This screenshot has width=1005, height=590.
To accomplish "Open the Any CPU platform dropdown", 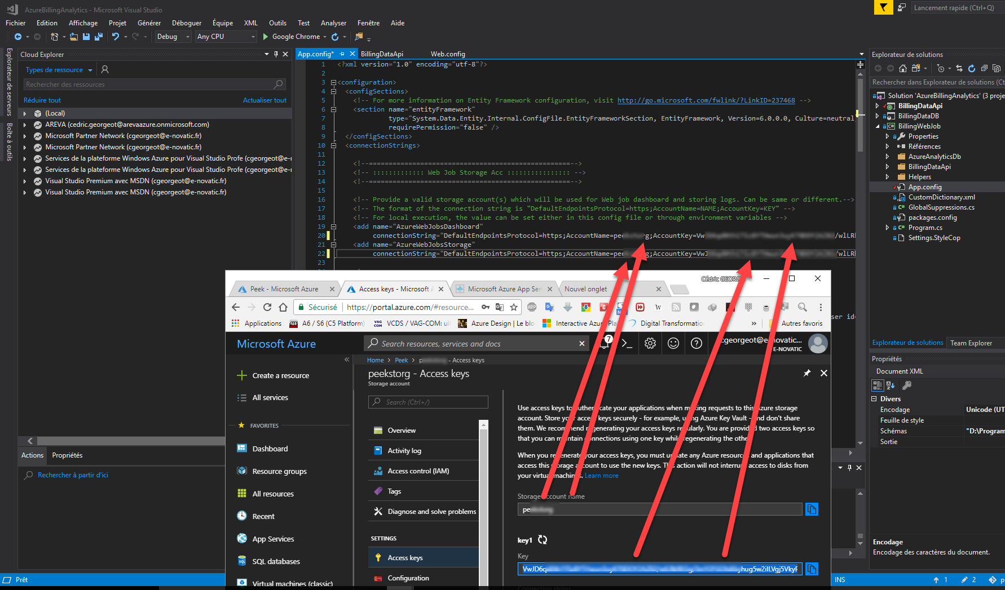I will (226, 37).
